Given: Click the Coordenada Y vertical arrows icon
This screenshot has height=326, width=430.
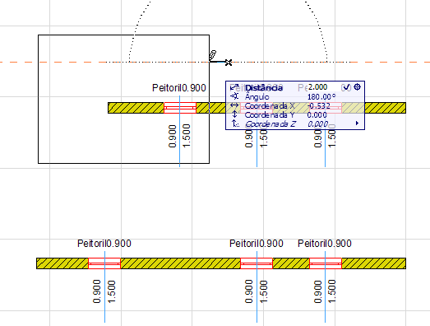Looking at the screenshot, I should [234, 114].
